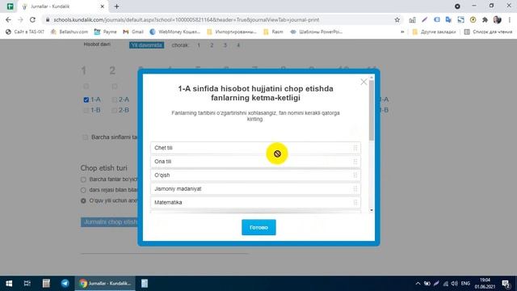517x291 pixels.
Task: Click the Готово button
Action: [x=258, y=227]
